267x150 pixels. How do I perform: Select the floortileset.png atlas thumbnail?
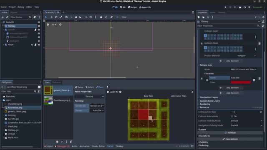(x=48, y=100)
